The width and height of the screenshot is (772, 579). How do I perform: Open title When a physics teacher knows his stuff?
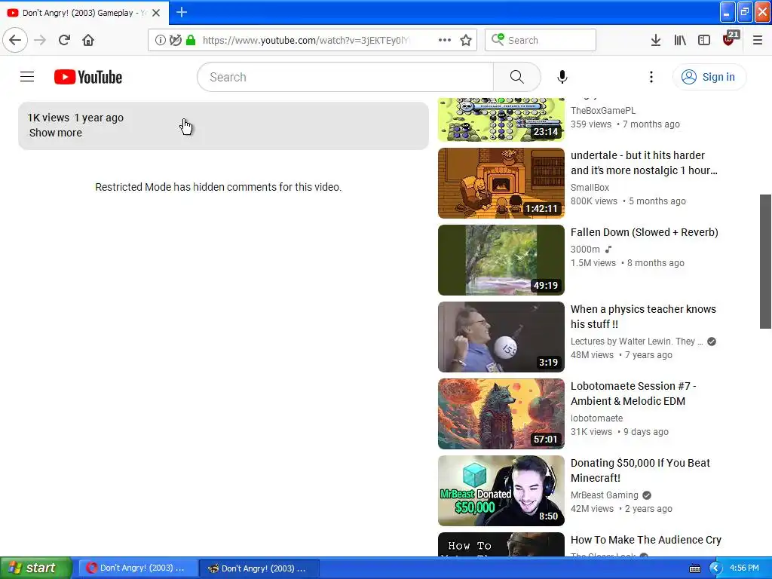pyautogui.click(x=643, y=317)
